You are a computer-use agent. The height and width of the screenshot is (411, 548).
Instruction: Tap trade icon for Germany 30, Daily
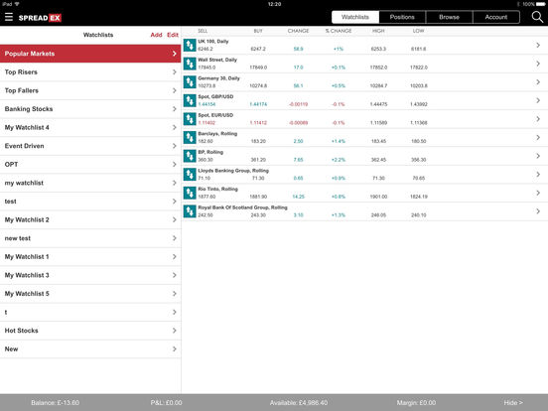(190, 82)
